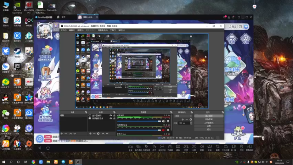Toggle lock on first source
This screenshot has height=165, width=293.
pyautogui.click(x=114, y=115)
